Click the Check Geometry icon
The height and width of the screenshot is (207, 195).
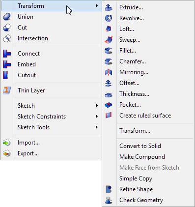click(x=109, y=200)
